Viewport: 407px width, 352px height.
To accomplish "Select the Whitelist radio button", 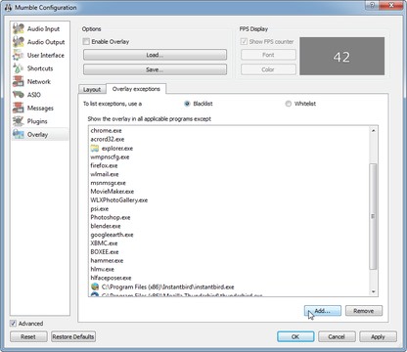I will (x=288, y=104).
